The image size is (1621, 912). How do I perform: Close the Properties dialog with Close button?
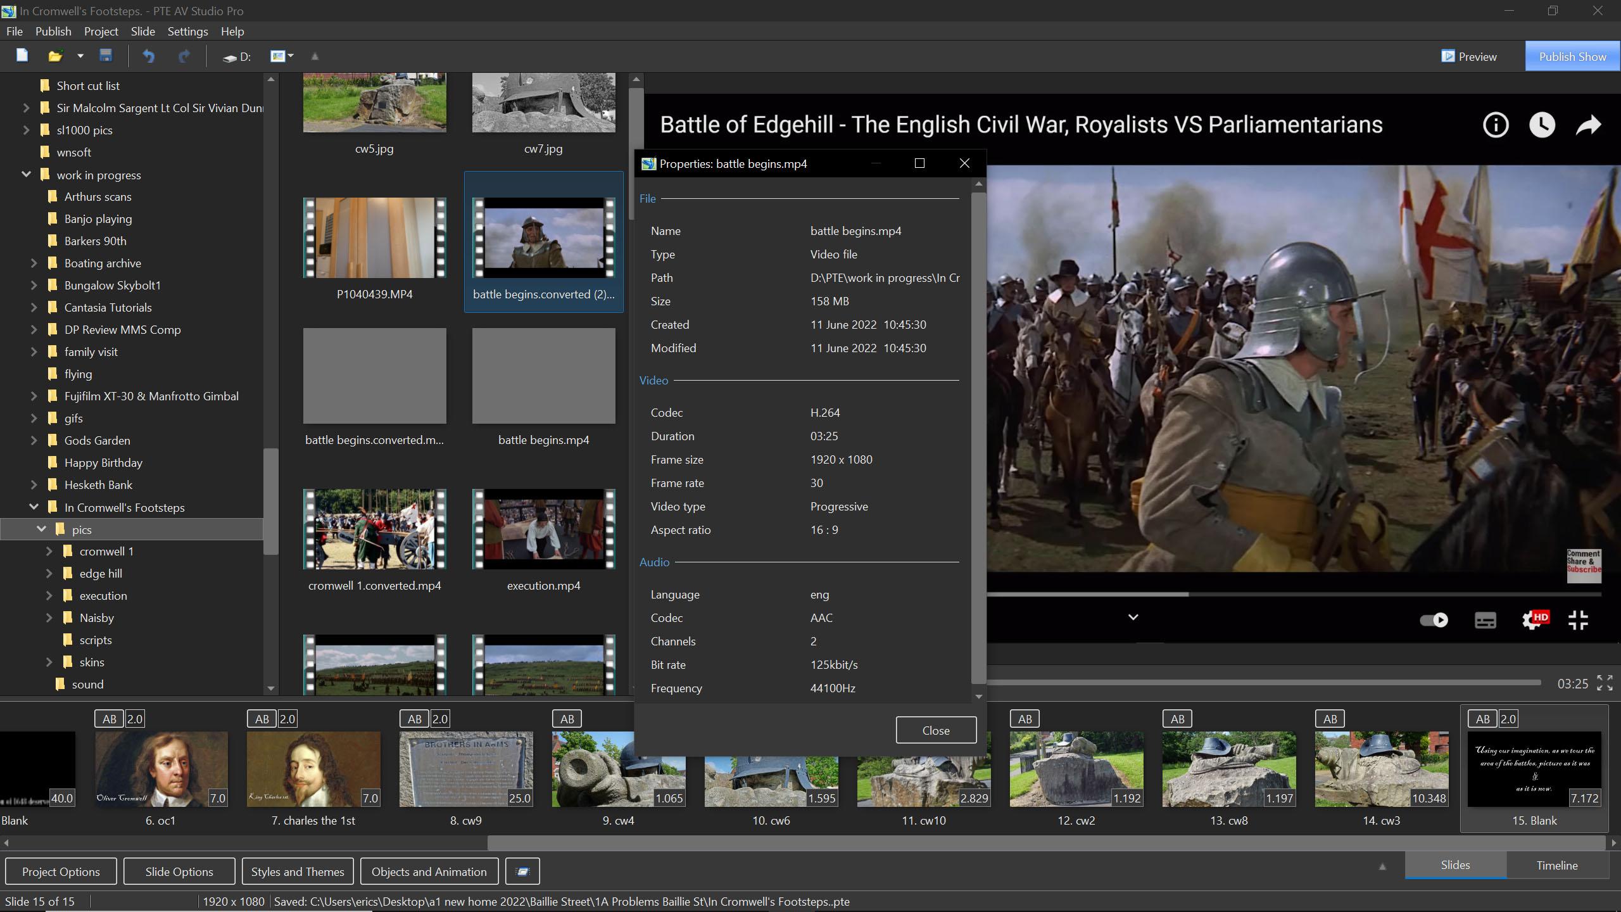pyautogui.click(x=935, y=730)
